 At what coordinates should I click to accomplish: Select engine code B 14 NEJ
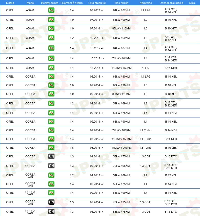tap(171, 130)
